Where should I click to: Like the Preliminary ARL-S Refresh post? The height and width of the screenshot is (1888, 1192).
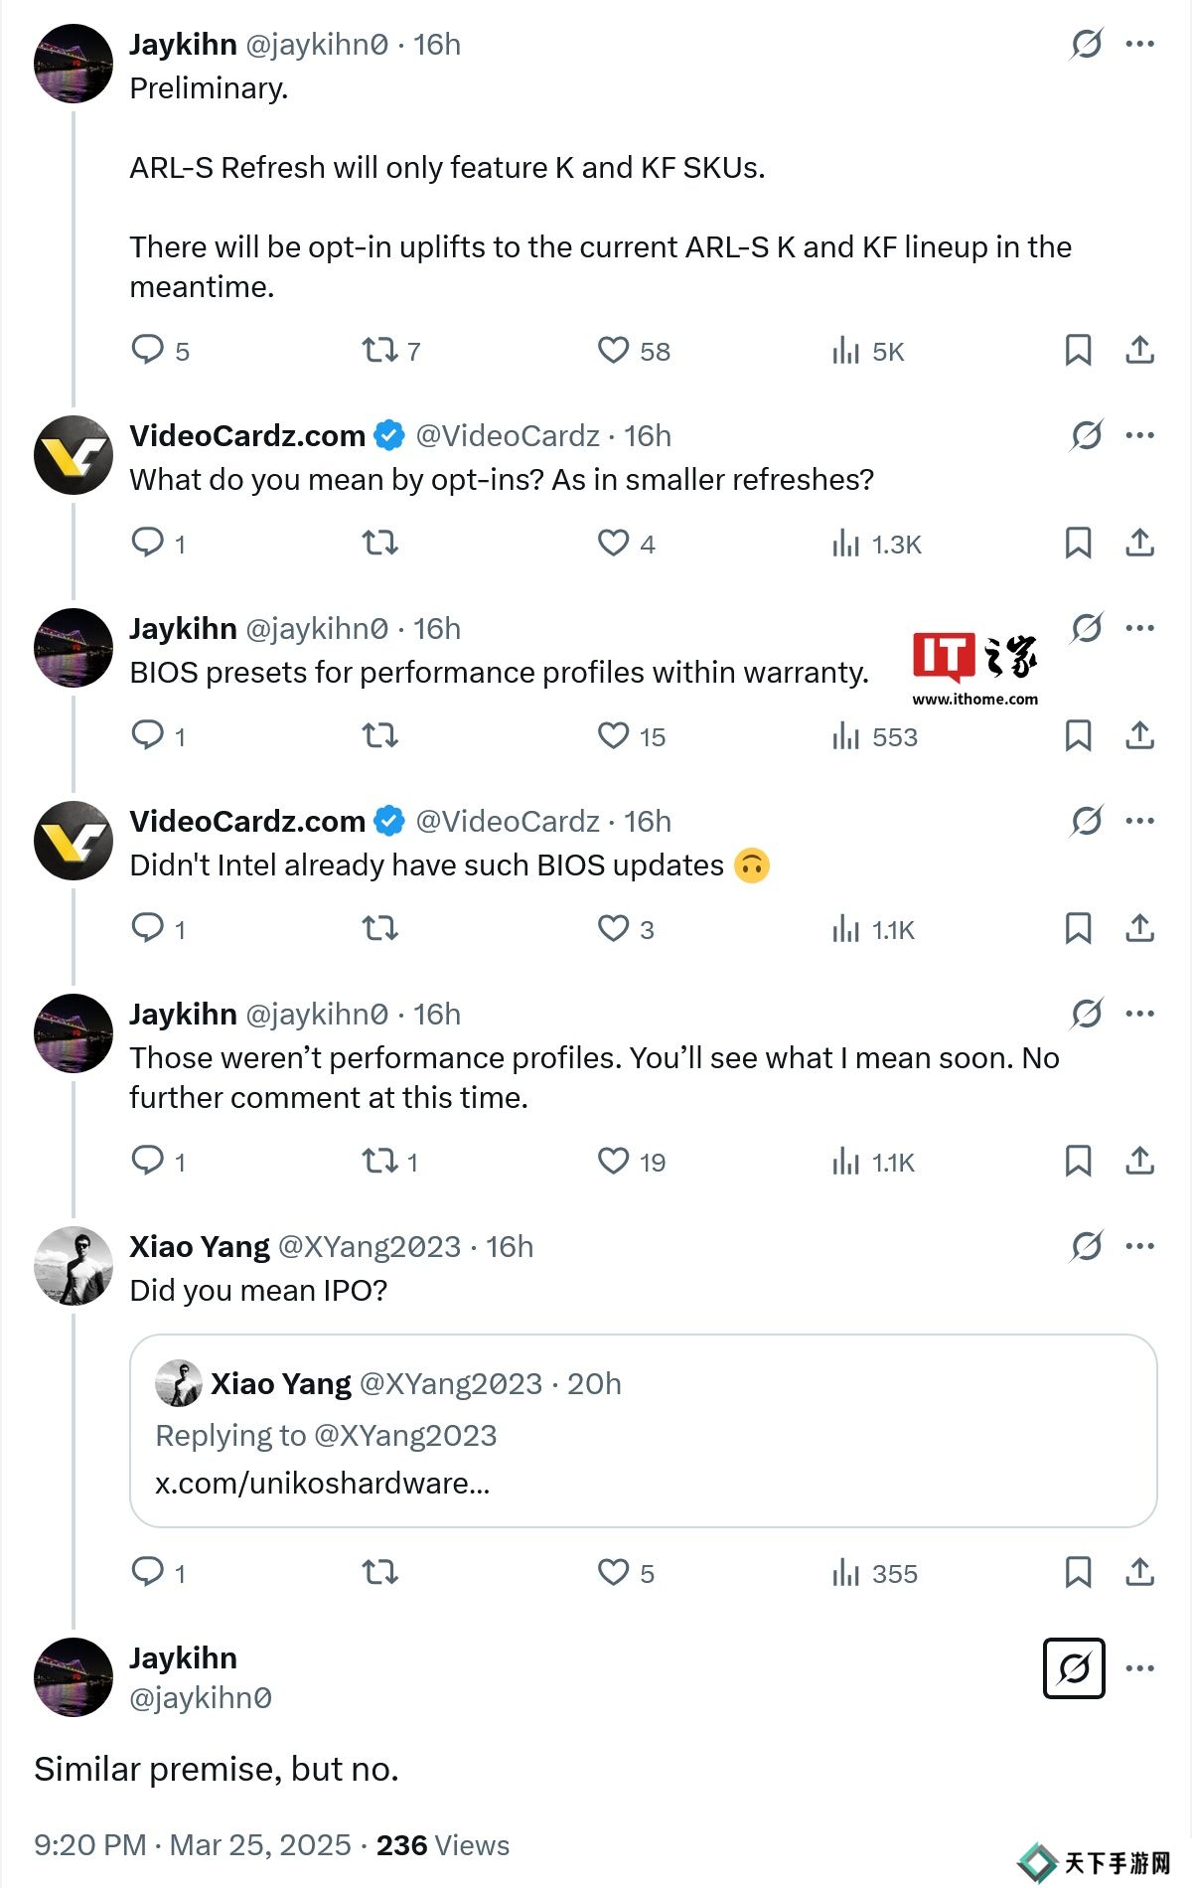click(614, 350)
